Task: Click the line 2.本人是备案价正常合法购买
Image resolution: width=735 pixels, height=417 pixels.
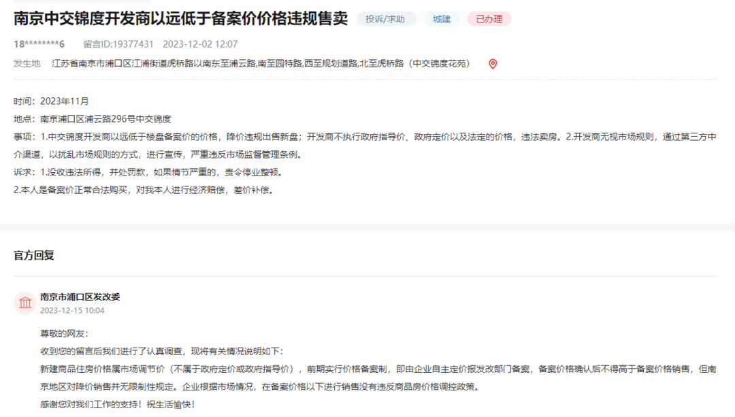Action: pyautogui.click(x=144, y=190)
